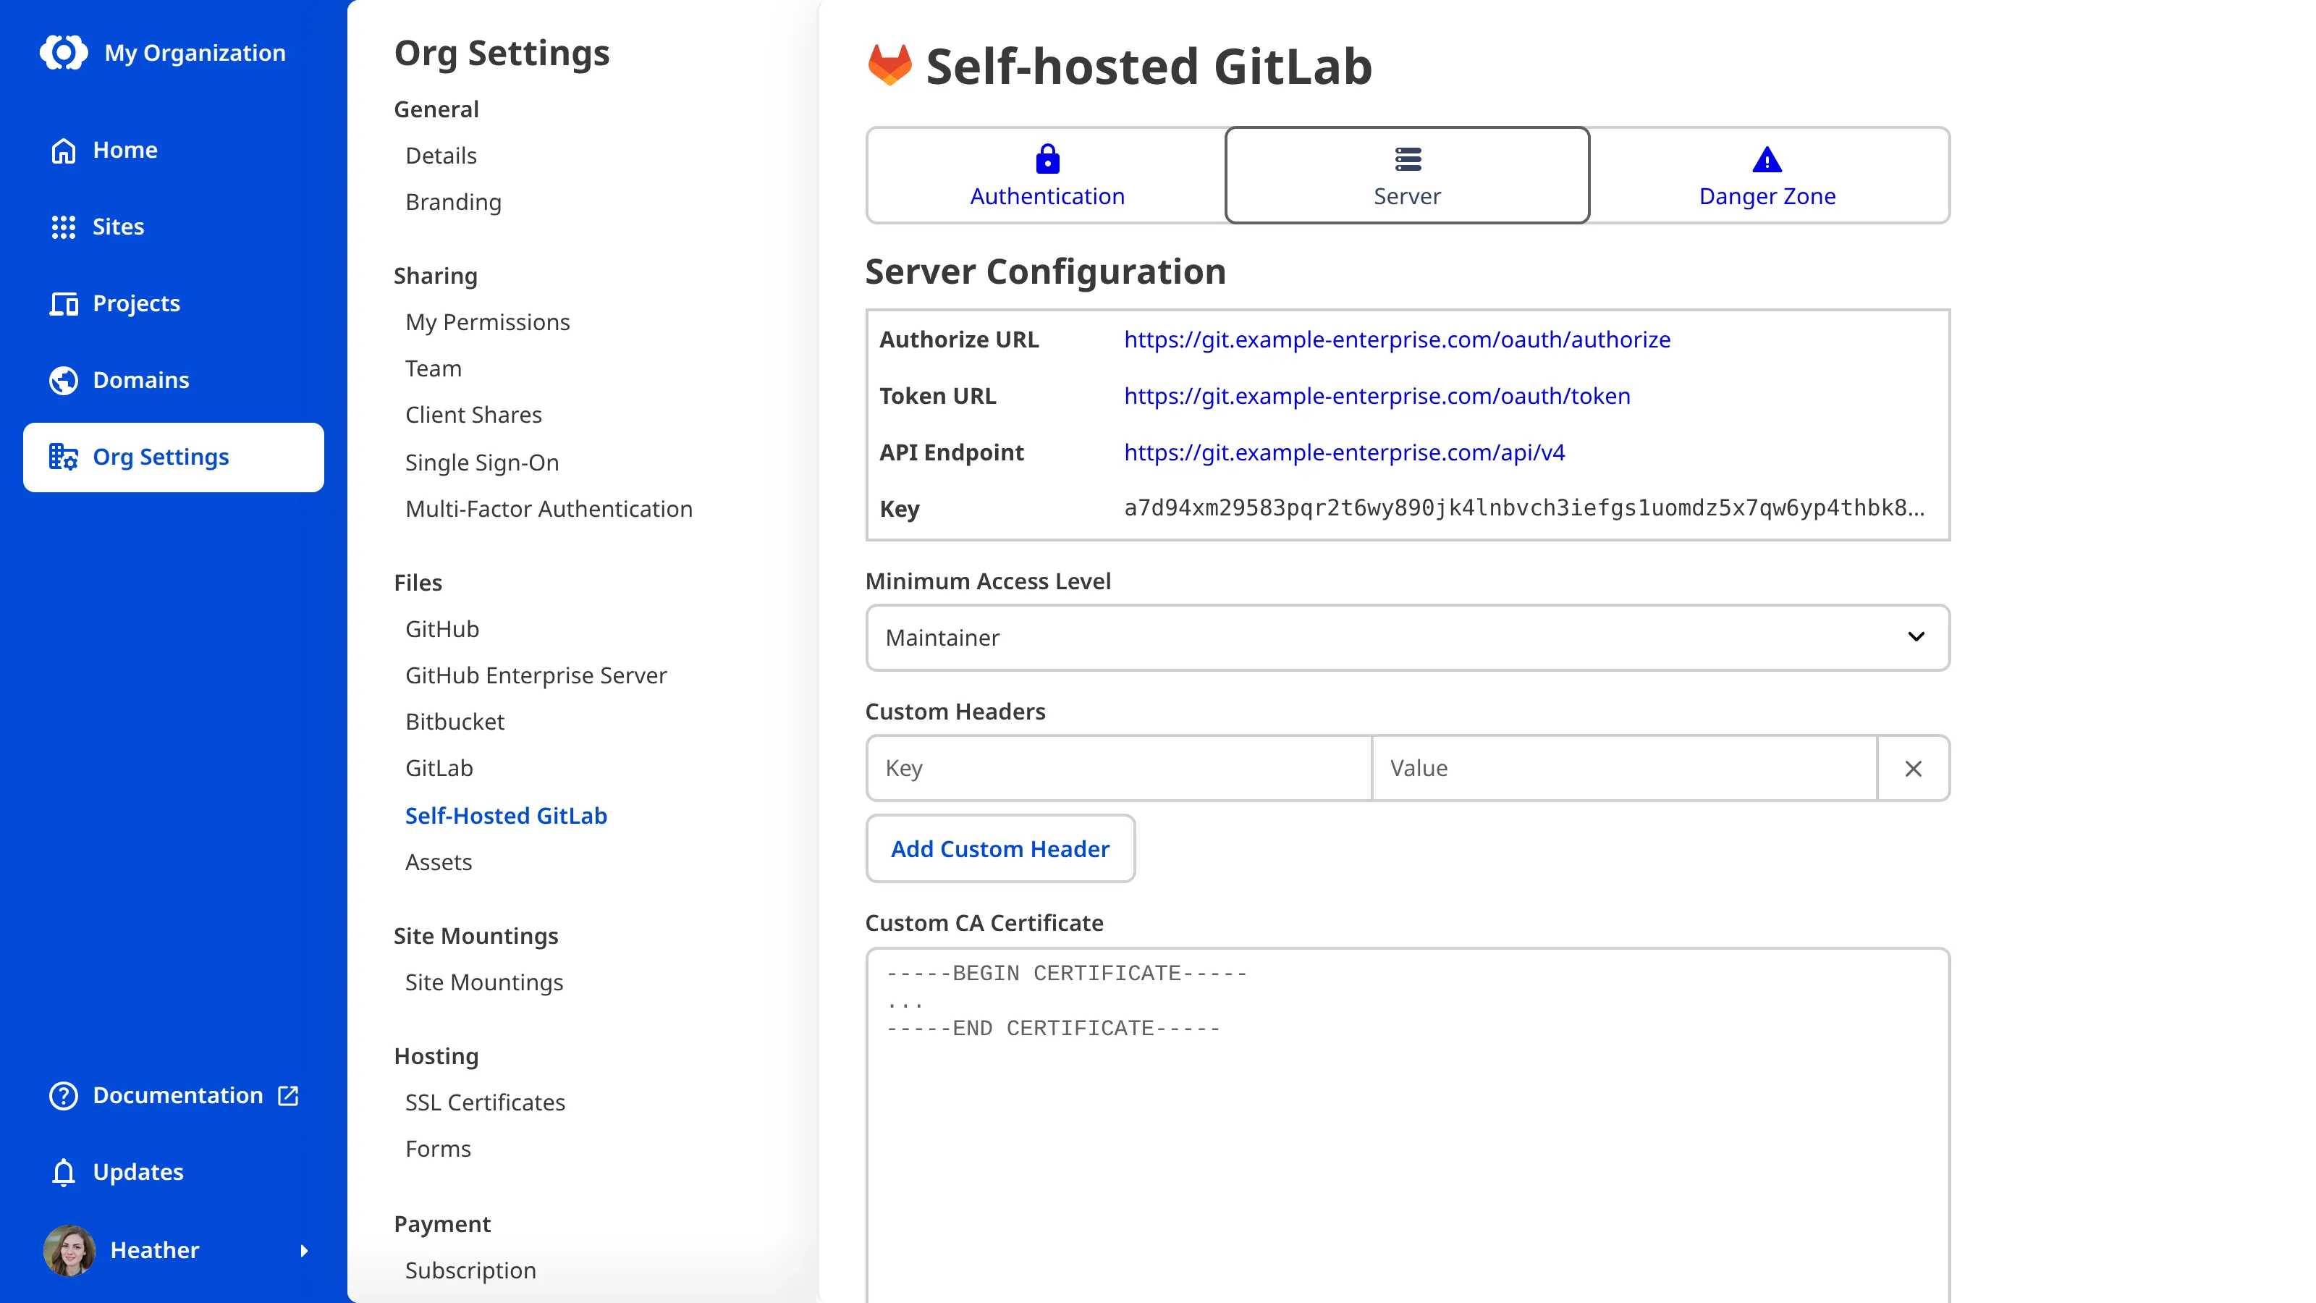
Task: Open Bitbucket settings
Action: pyautogui.click(x=454, y=722)
